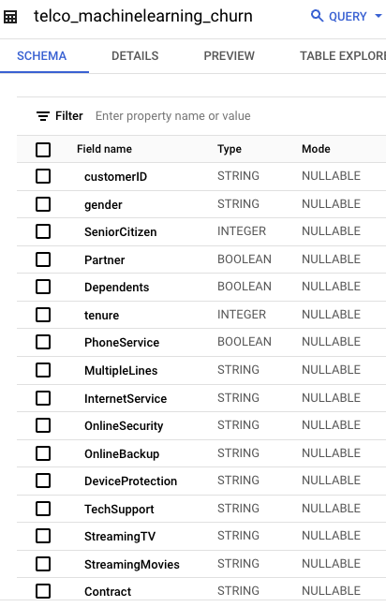Click the table icon beside telco_machinelearning_churn
386x607 pixels.
click(x=10, y=17)
